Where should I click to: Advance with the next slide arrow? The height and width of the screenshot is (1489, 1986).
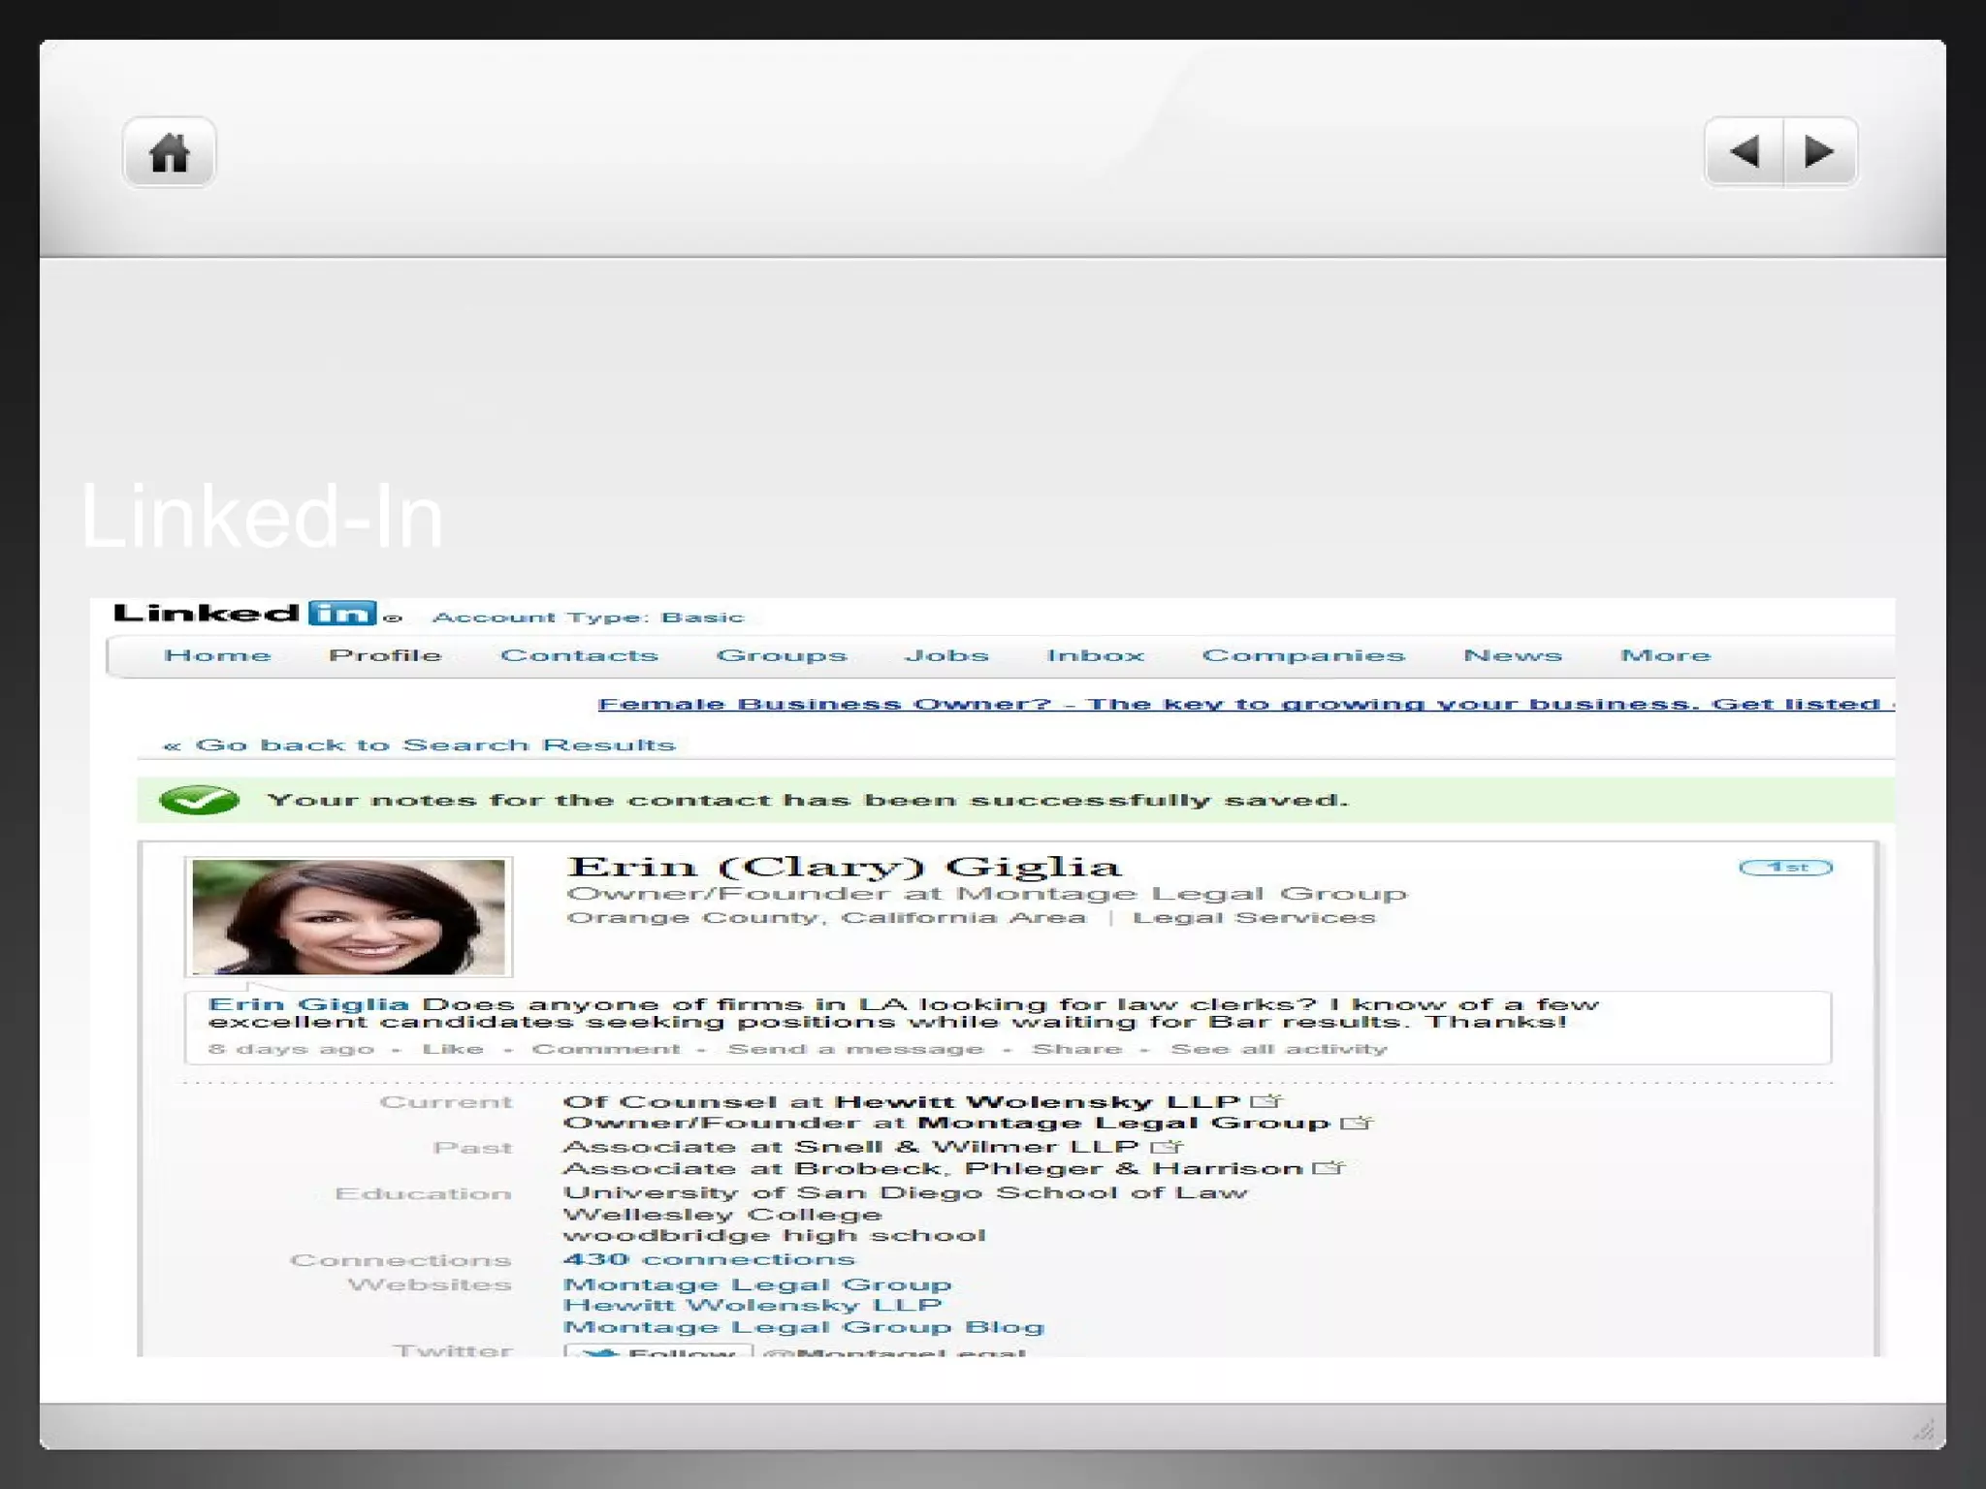[x=1820, y=151]
